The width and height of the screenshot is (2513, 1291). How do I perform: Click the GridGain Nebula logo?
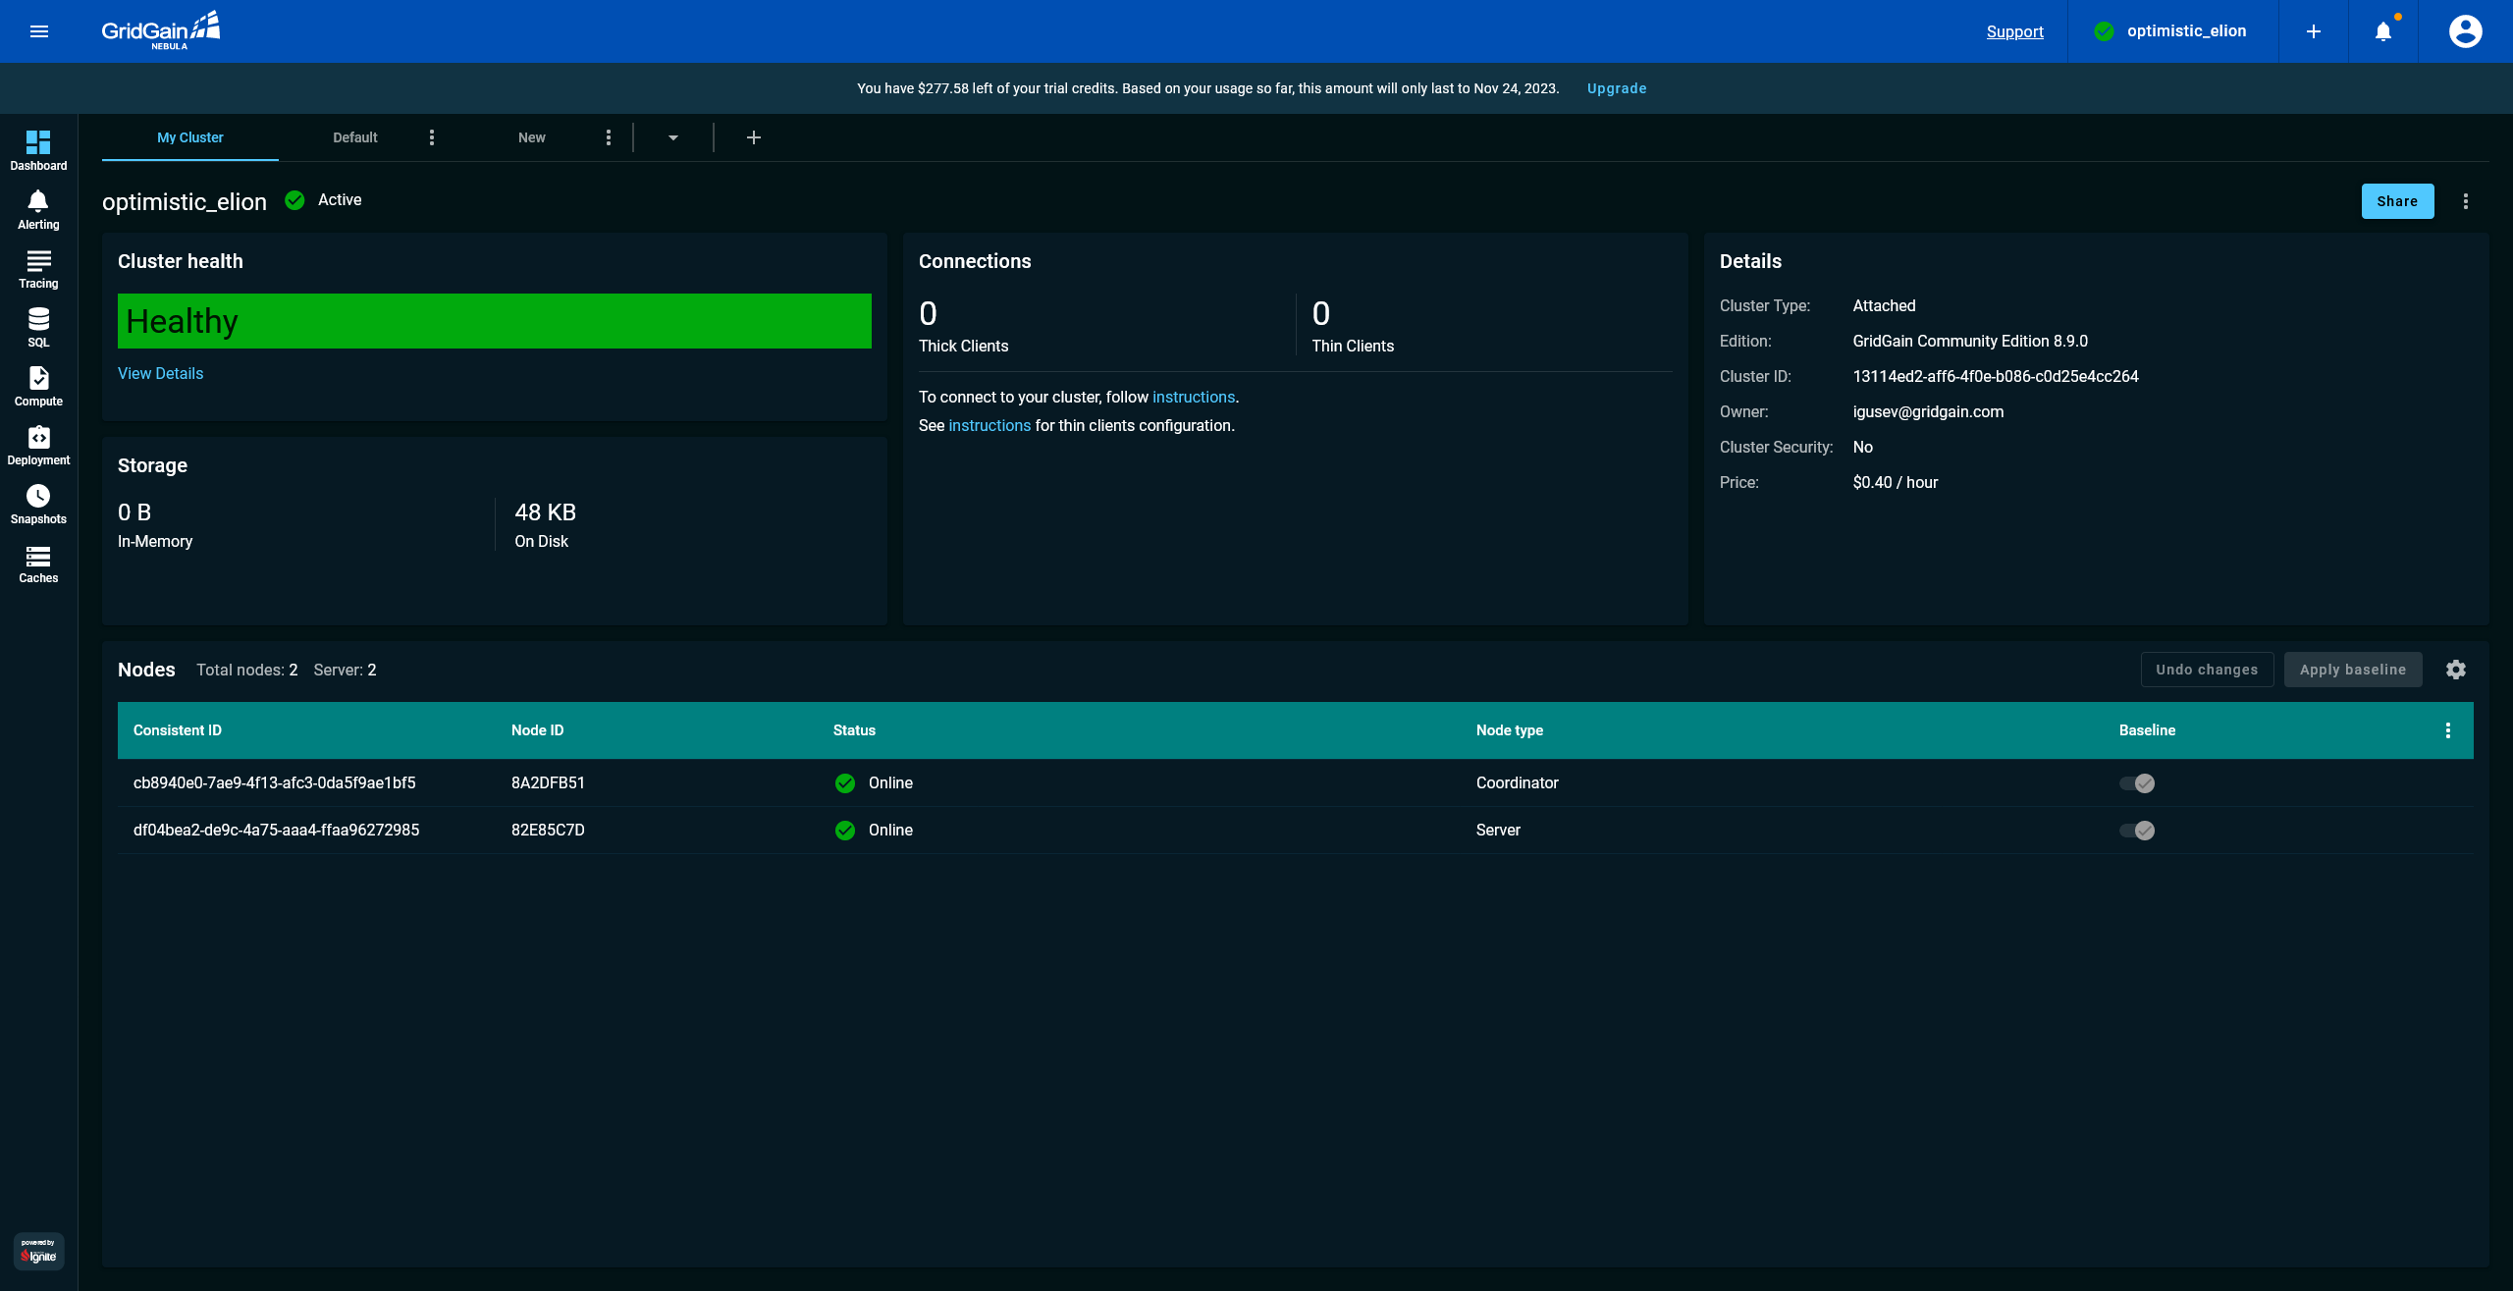tap(161, 30)
